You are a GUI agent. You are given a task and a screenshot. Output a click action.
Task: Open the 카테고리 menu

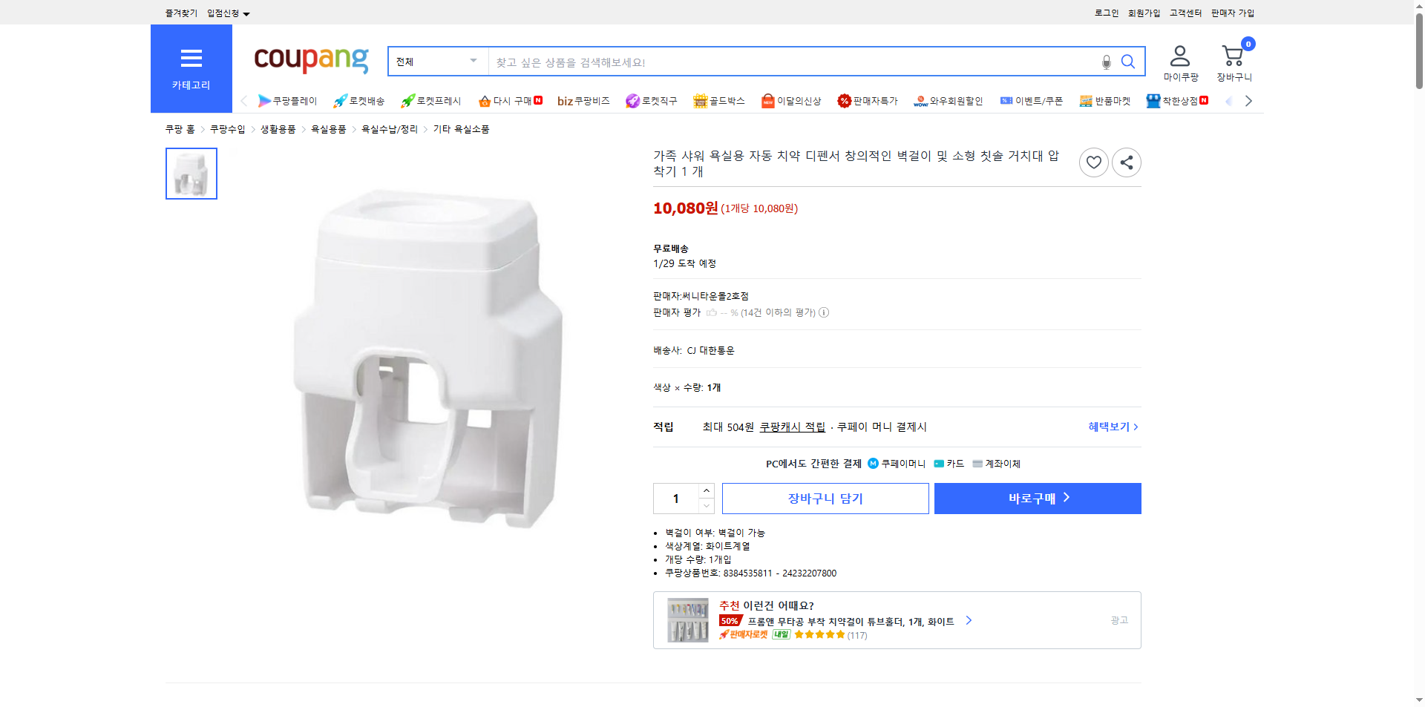point(191,68)
